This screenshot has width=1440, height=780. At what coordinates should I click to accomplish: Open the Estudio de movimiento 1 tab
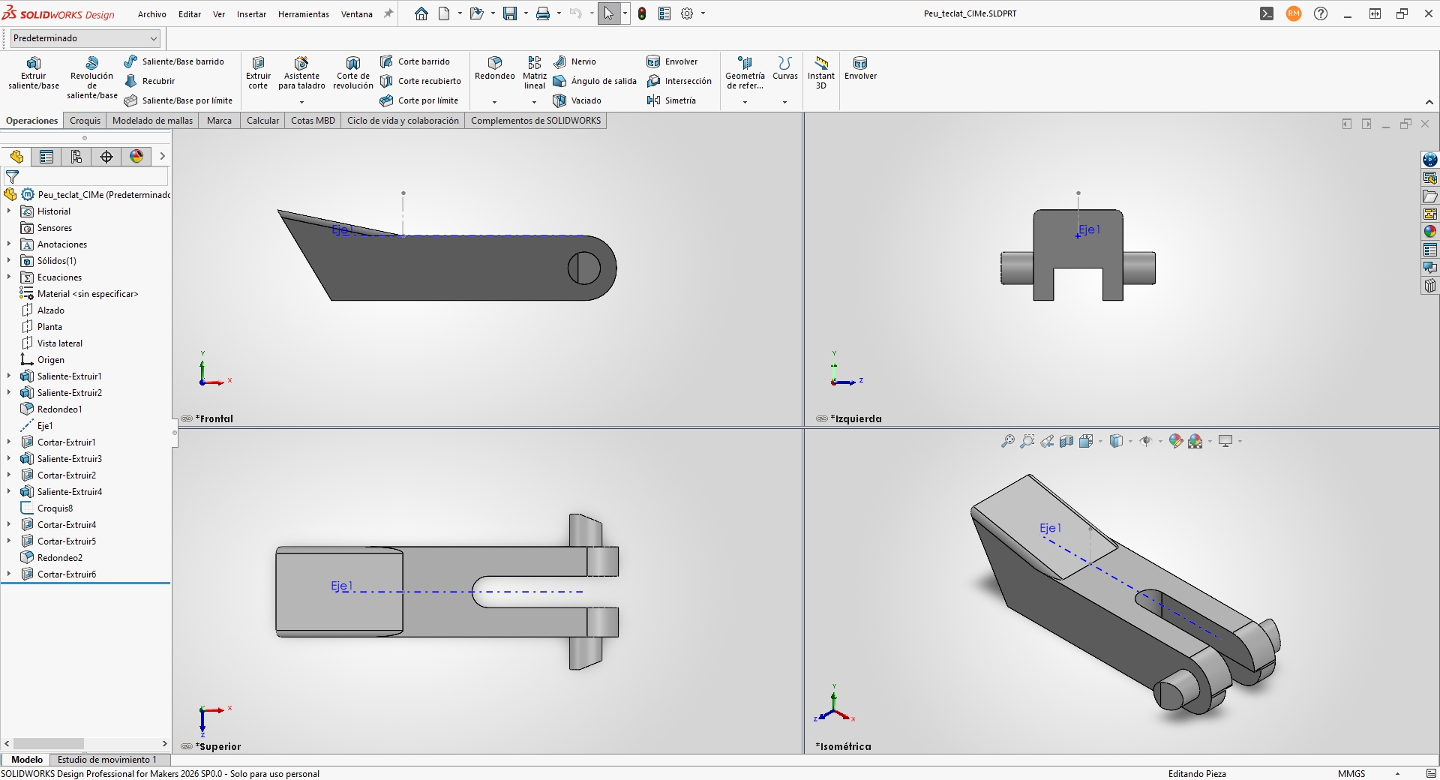pos(106,760)
